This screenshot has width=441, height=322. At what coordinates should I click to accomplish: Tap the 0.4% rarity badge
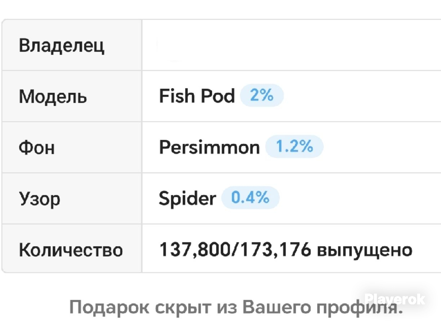tap(250, 198)
